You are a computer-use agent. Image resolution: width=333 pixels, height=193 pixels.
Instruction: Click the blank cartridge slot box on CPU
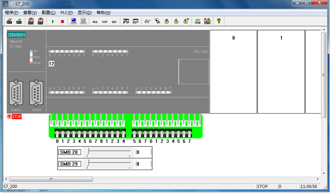[x=194, y=72]
